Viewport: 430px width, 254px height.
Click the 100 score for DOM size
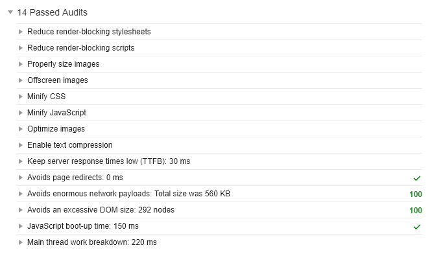pyautogui.click(x=416, y=211)
